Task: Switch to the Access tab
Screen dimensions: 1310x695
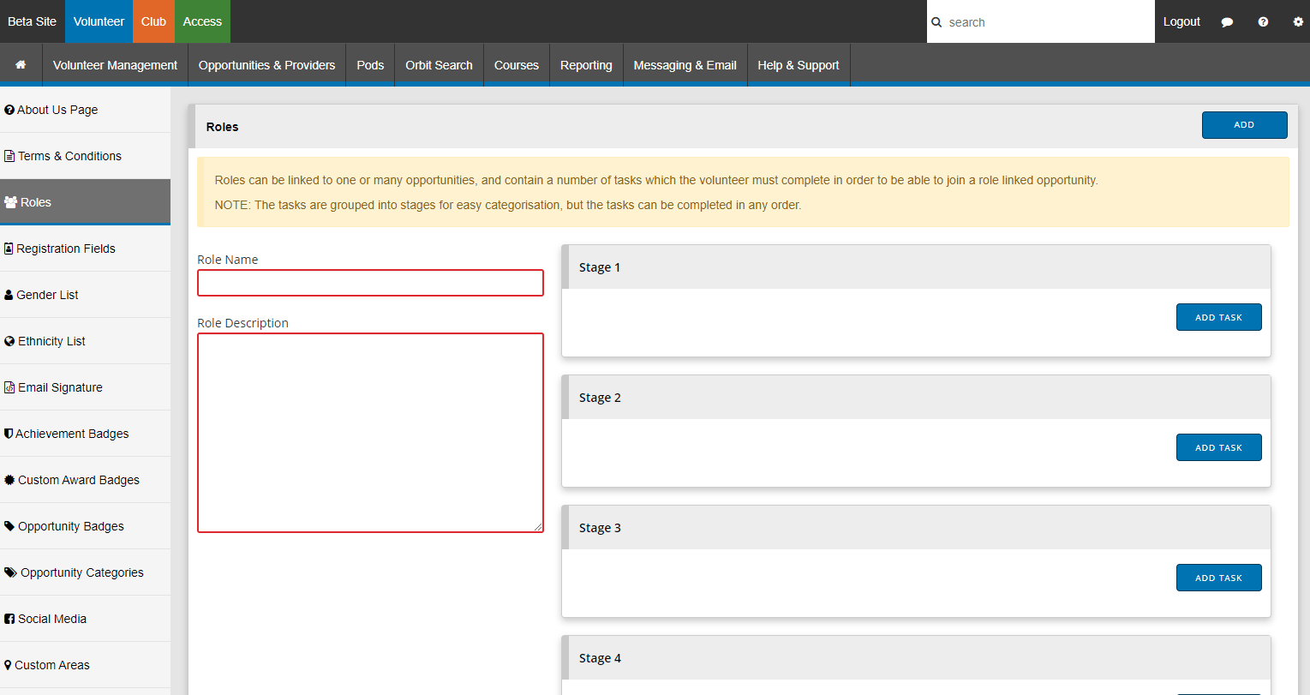Action: tap(202, 21)
